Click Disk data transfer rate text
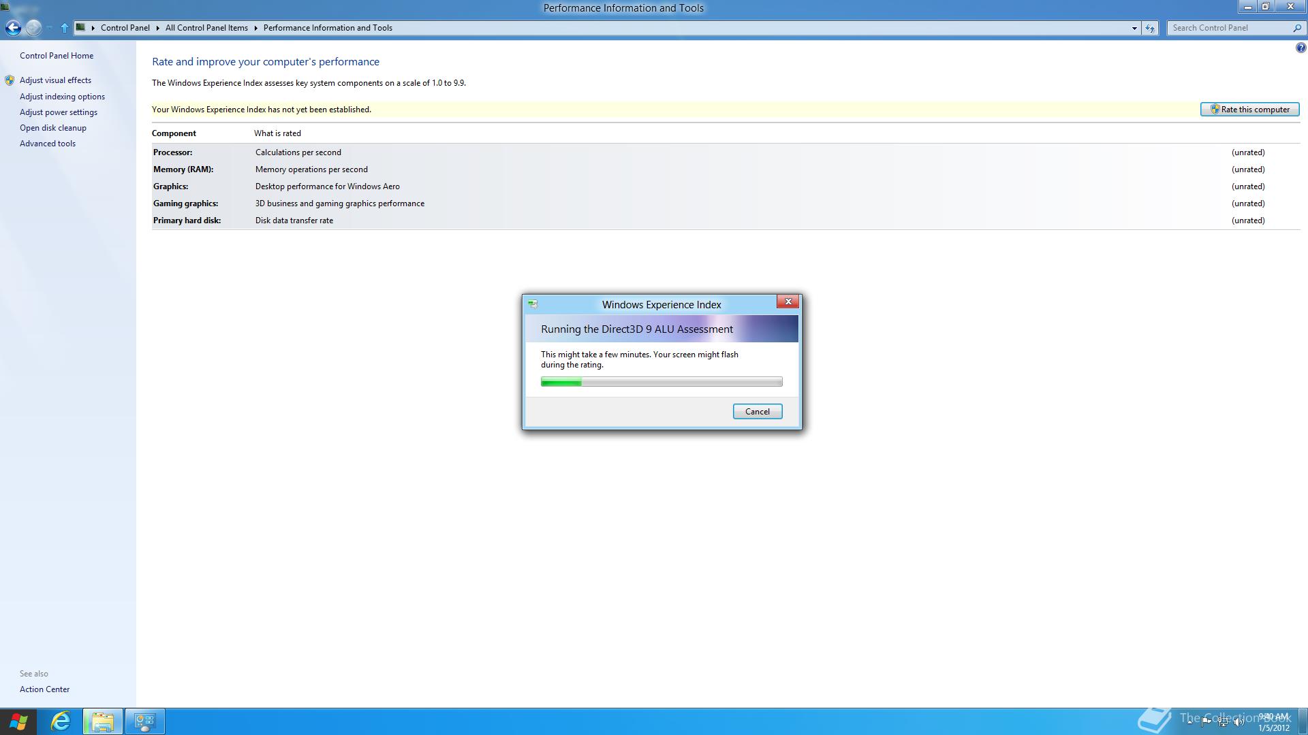Viewport: 1308px width, 735px height. click(x=294, y=220)
